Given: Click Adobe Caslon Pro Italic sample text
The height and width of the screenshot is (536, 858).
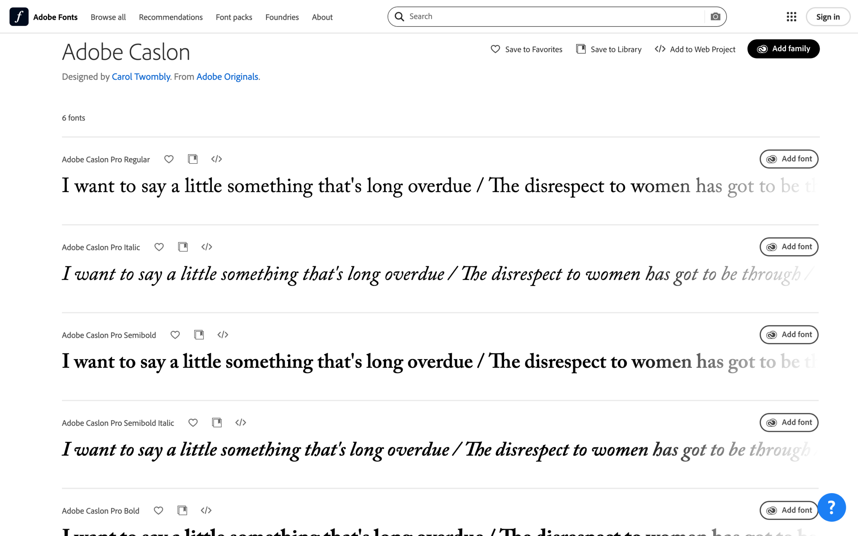Looking at the screenshot, I should tap(440, 274).
